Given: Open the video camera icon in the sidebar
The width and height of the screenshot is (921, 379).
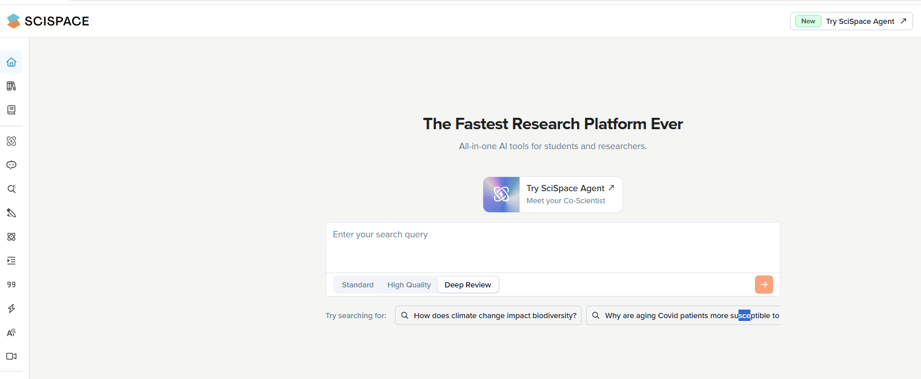Looking at the screenshot, I should point(11,356).
